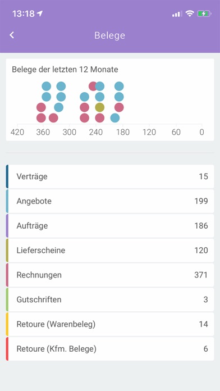Open Retoure (Kfm. Belege) entry
The width and height of the screenshot is (220, 391).
coord(110,349)
